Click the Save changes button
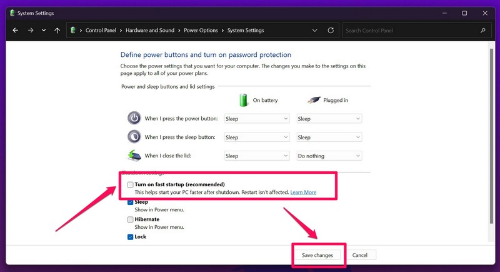Viewport: 500px width, 272px height. click(317, 255)
